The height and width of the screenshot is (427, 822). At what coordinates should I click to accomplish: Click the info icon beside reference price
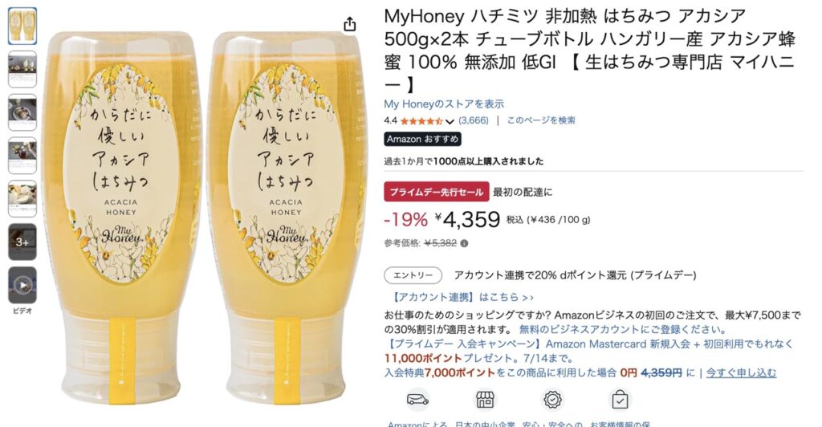click(x=464, y=243)
